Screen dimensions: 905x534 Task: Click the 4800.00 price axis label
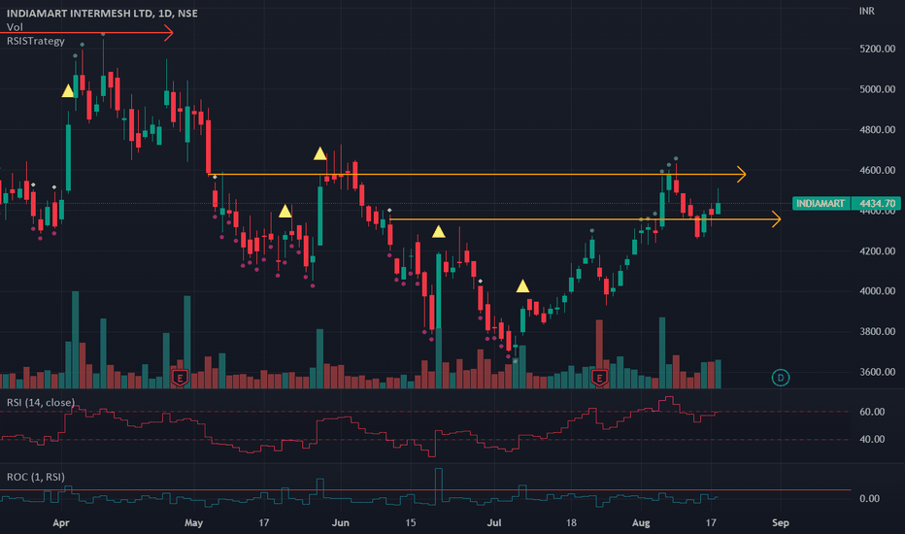(x=877, y=130)
